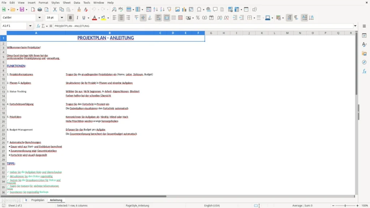Toggle Bold formatting
The image size is (370, 208).
click(70, 18)
